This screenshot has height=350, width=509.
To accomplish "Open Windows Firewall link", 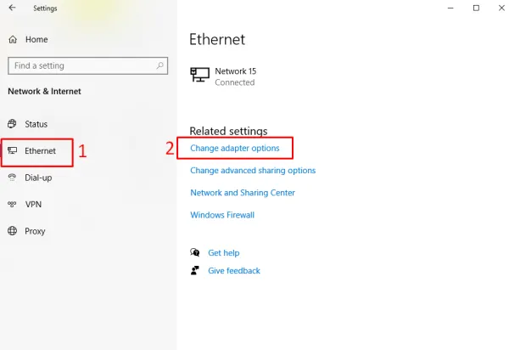I will tap(222, 215).
